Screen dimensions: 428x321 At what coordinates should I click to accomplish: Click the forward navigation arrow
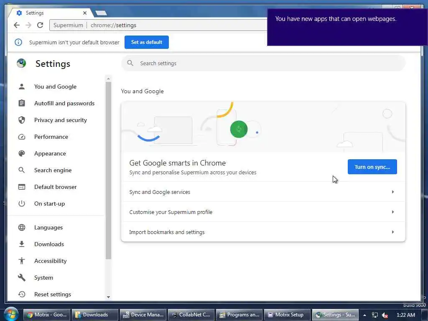28,25
